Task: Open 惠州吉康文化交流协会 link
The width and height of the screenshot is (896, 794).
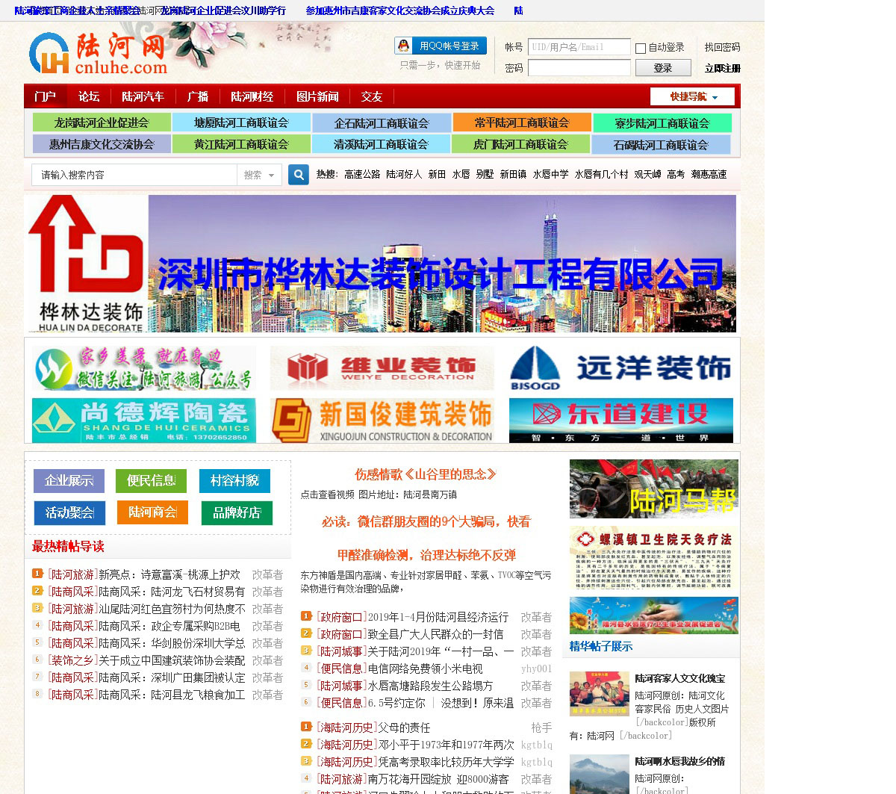Action: 102,144
